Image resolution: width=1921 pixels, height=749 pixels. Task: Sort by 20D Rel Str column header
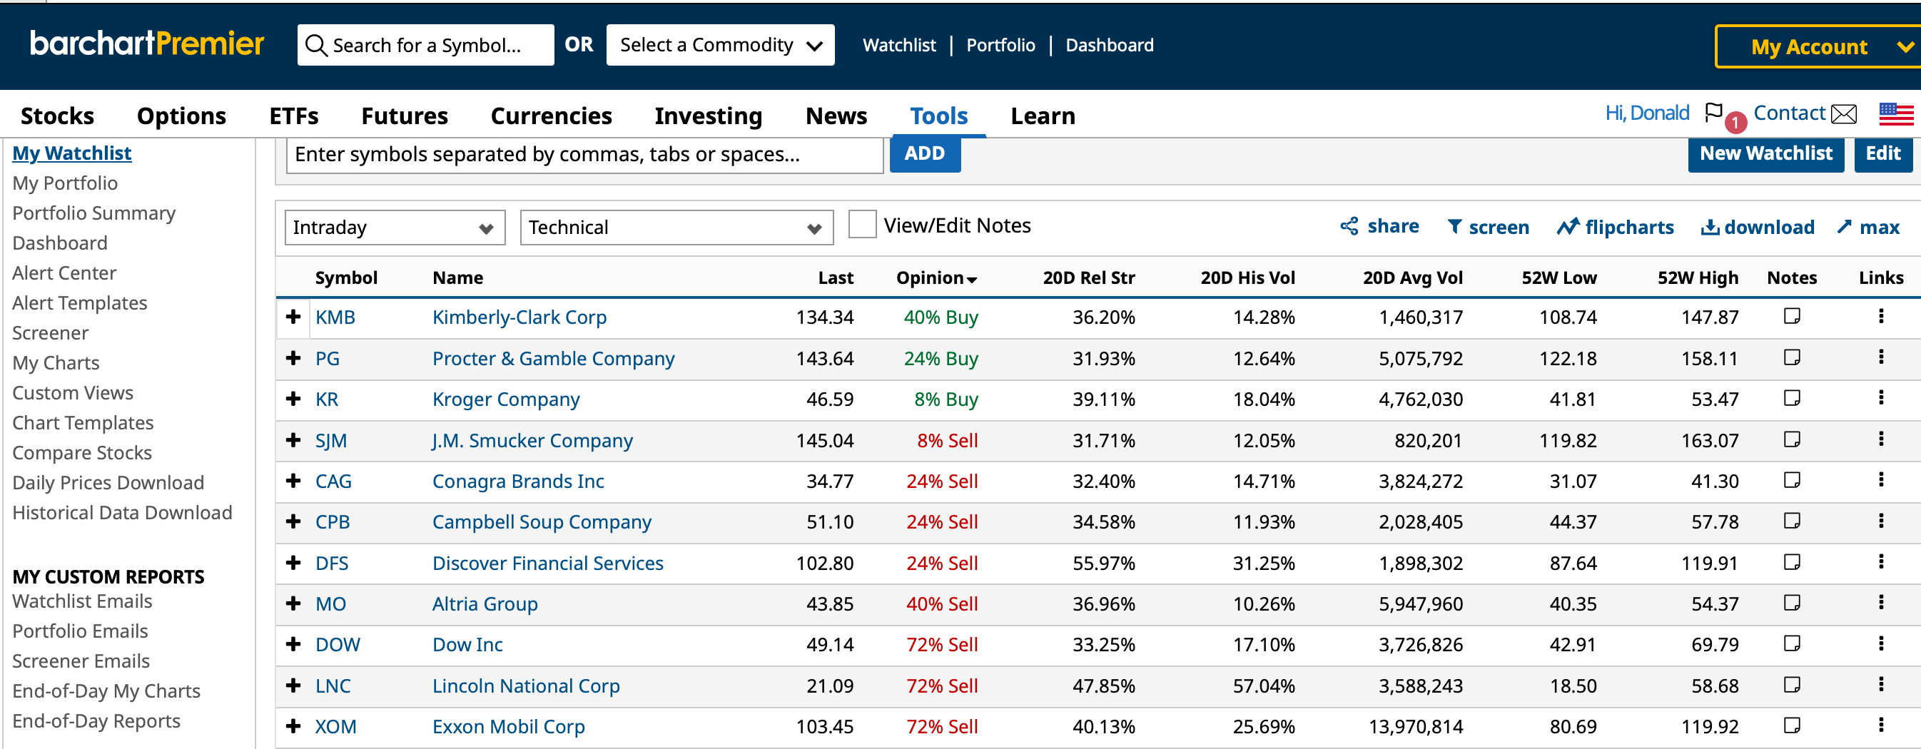tap(1088, 278)
